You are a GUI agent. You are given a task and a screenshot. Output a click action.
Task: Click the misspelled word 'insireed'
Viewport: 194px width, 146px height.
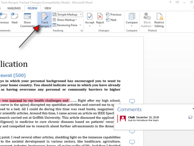[16, 100]
